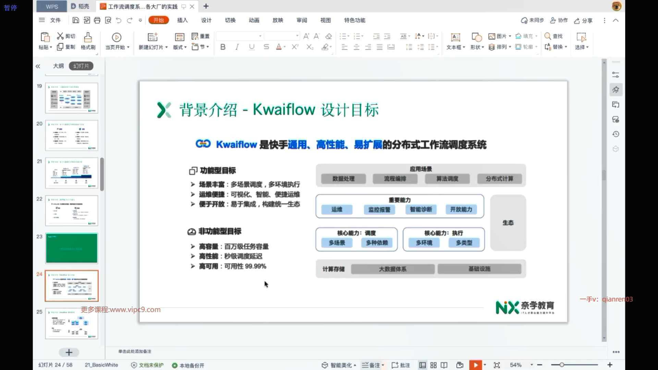Toggle underline text formatting
Viewport: 658px width, 370px height.
tap(252, 47)
